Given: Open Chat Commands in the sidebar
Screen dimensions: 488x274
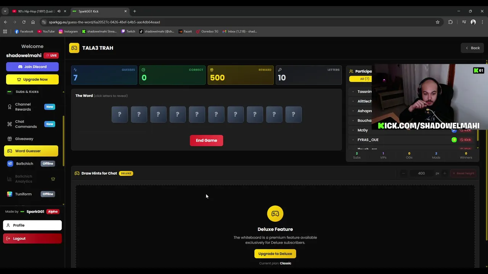Looking at the screenshot, I should (x=31, y=124).
